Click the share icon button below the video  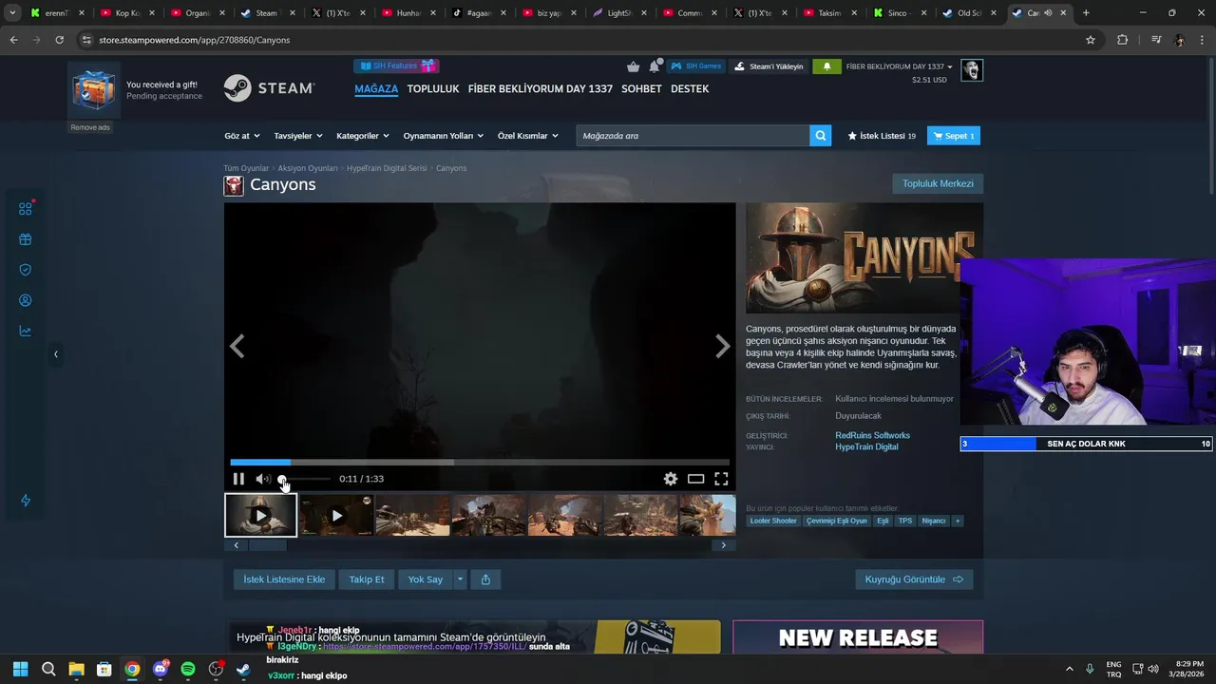click(485, 579)
